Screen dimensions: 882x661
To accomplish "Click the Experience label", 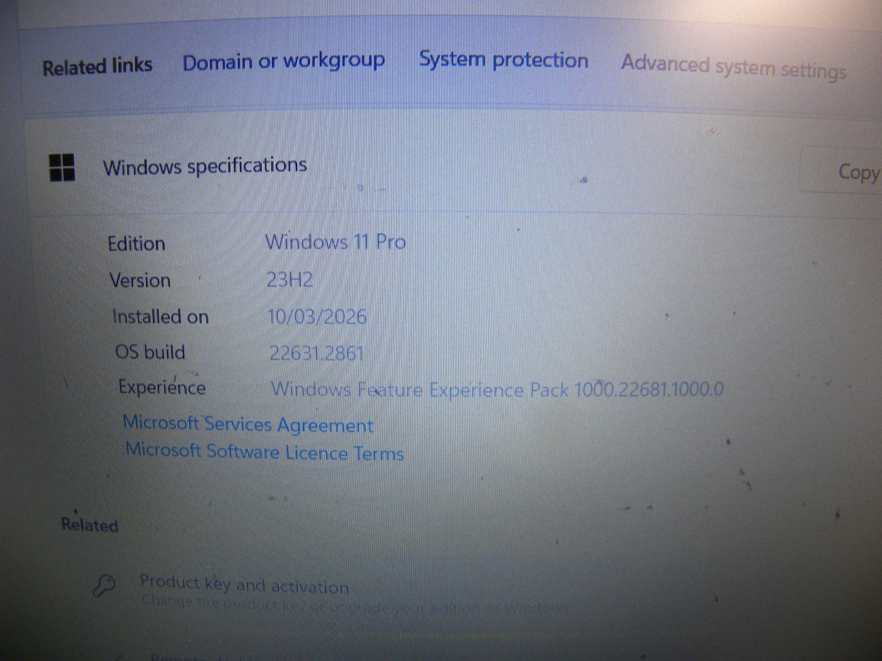I will [x=162, y=387].
